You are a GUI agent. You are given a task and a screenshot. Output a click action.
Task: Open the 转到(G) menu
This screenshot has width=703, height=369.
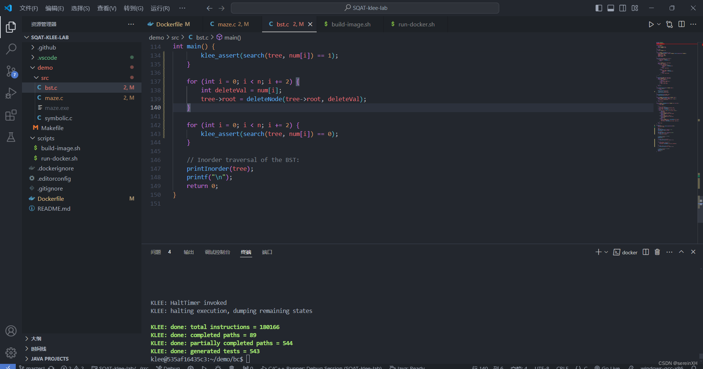coord(133,8)
